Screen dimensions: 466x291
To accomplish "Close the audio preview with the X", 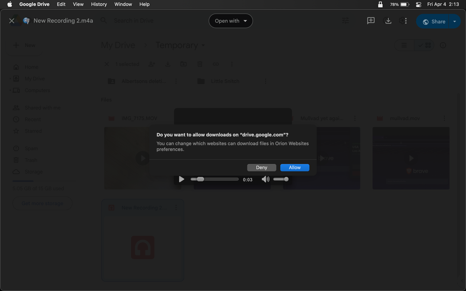I will tap(12, 21).
